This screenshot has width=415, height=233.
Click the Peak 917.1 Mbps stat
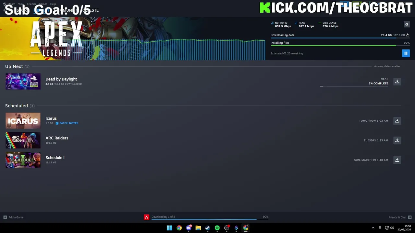pos(305,25)
